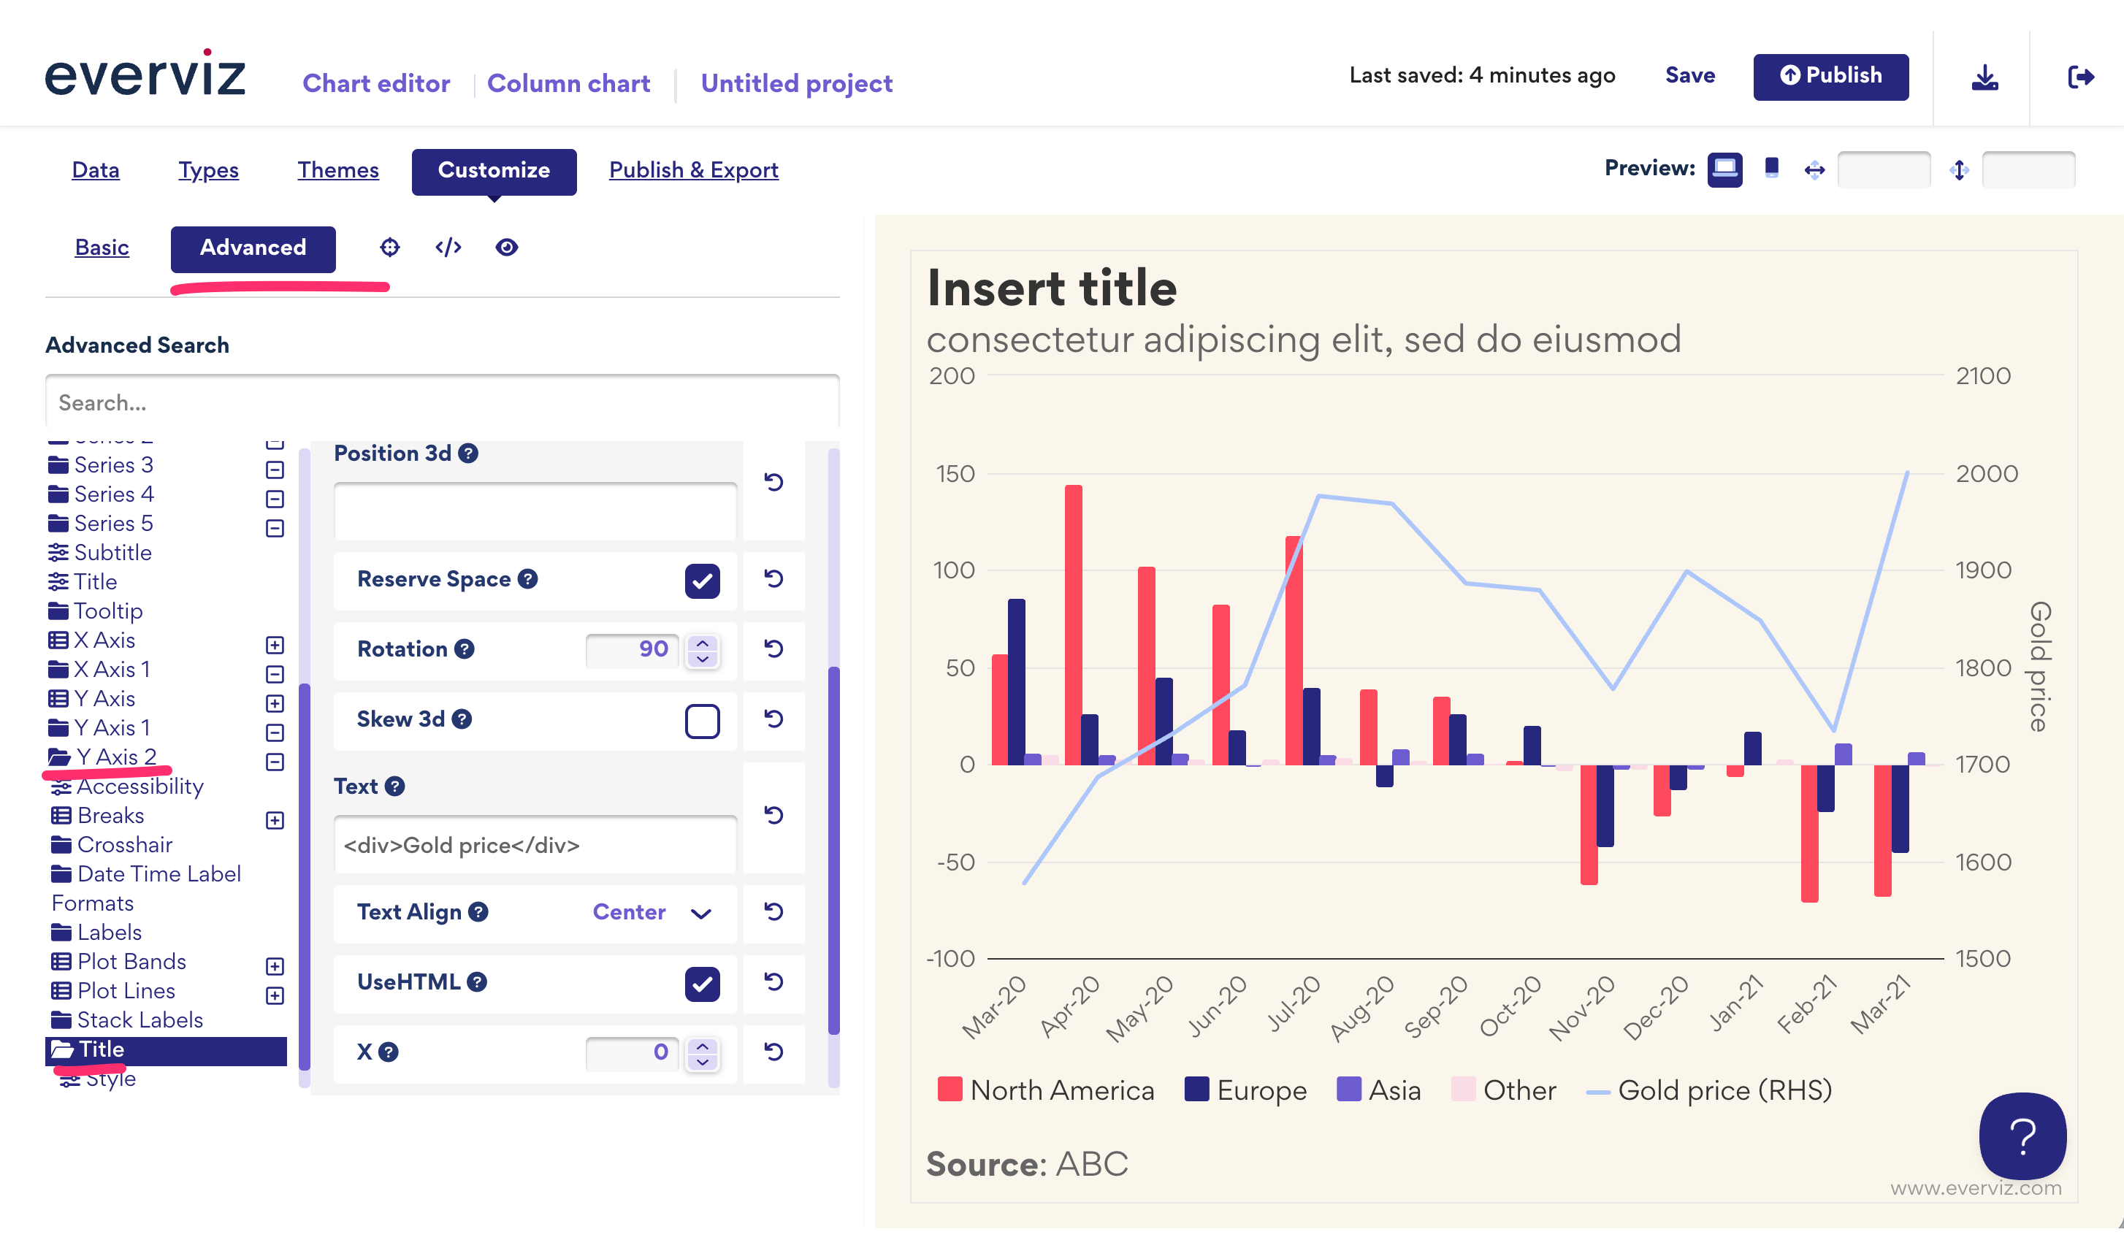Switch to the Basic customize tab
The image size is (2124, 1259).
tap(102, 248)
